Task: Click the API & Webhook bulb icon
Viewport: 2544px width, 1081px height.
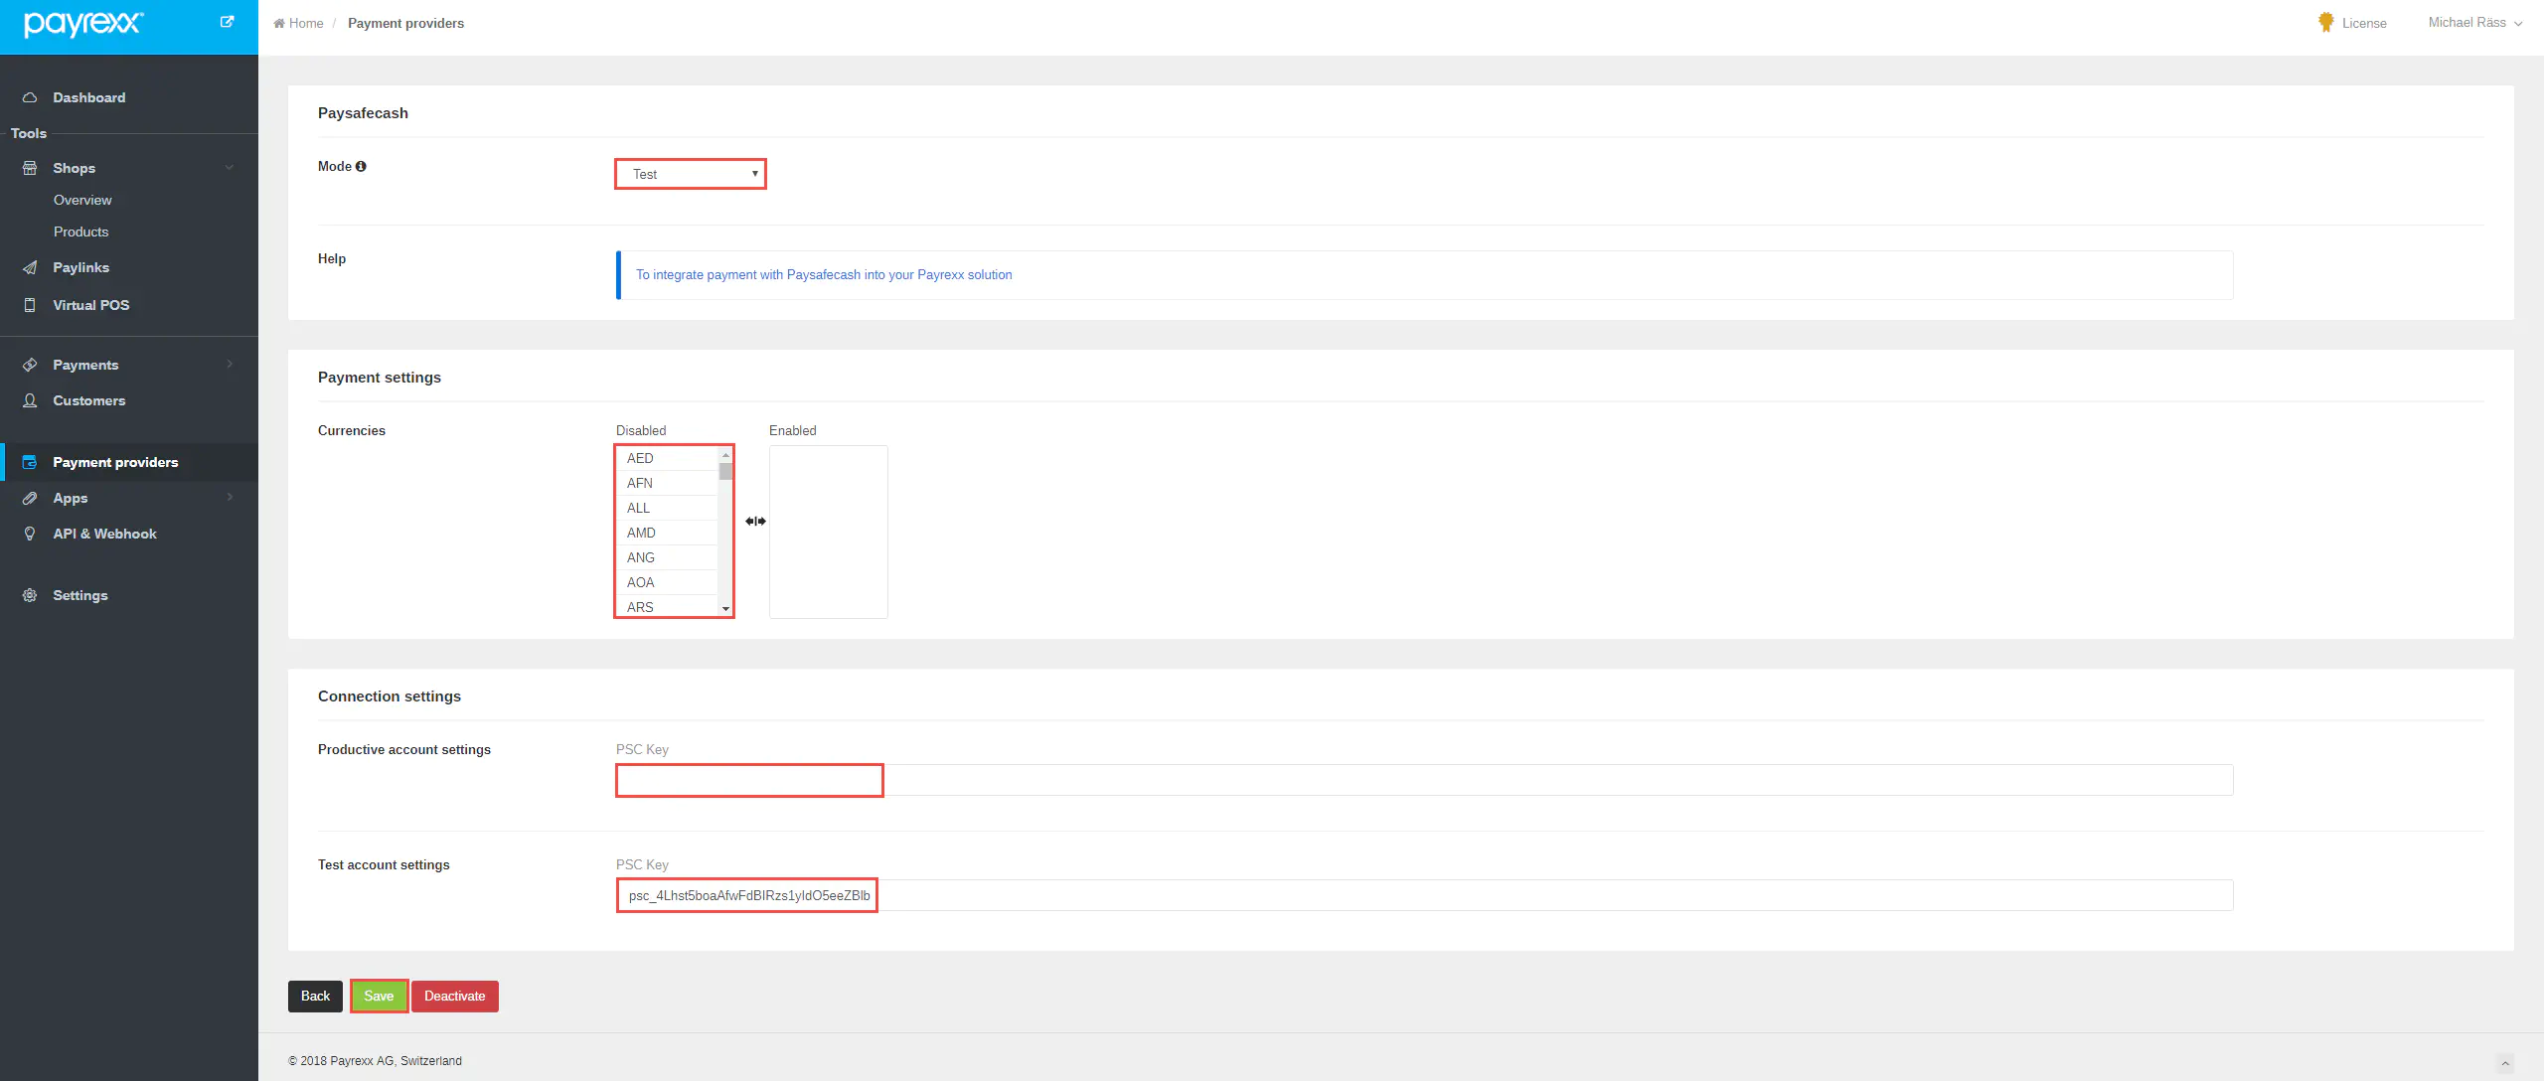Action: pyautogui.click(x=30, y=534)
